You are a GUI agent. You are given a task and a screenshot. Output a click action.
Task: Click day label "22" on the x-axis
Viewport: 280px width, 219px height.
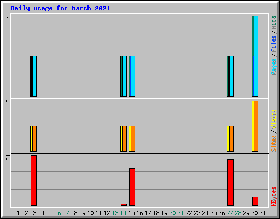click(x=189, y=213)
